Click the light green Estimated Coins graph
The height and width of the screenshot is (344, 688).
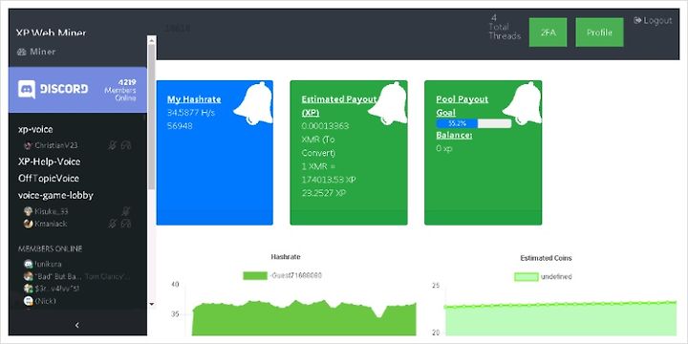pyautogui.click(x=560, y=320)
